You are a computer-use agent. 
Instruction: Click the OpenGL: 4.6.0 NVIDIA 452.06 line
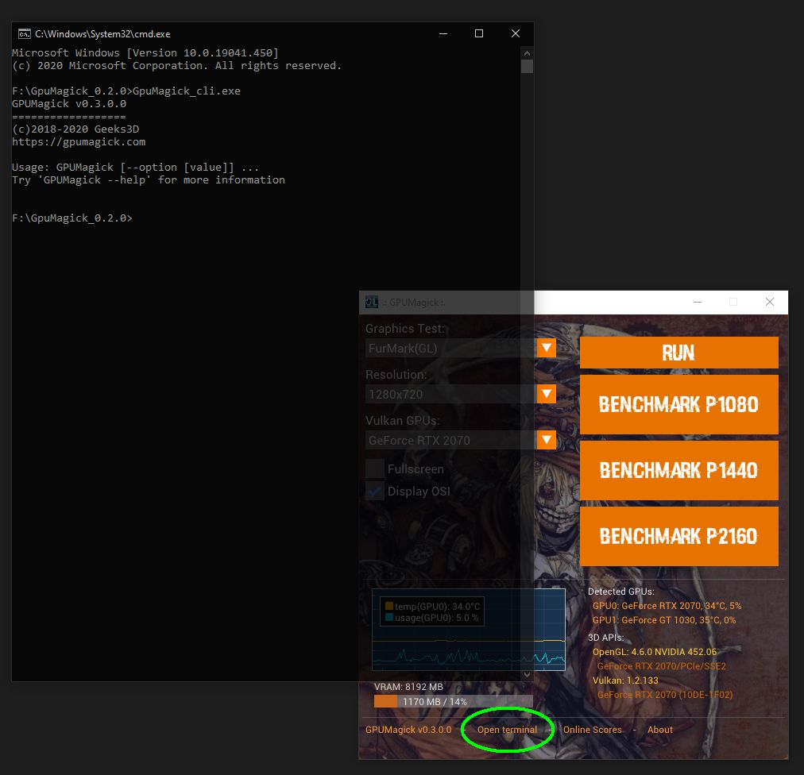point(655,651)
